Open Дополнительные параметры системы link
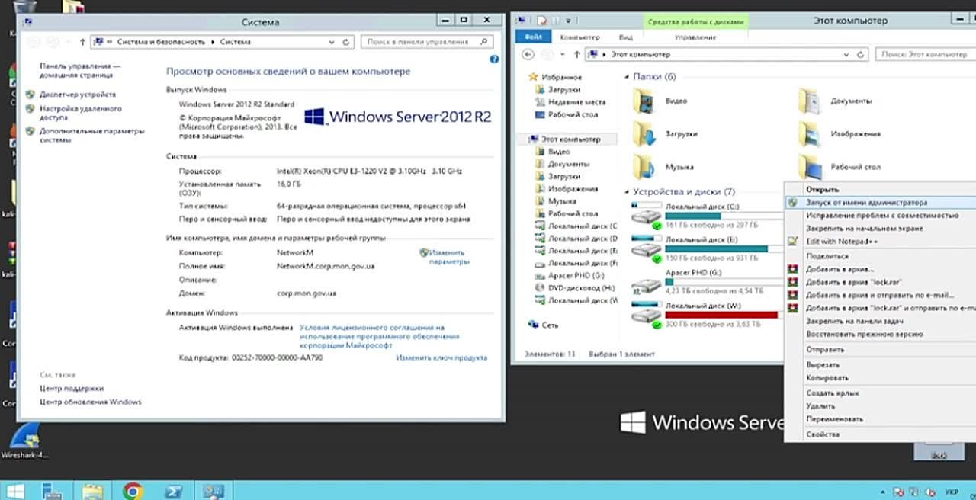Screen dimensions: 976x500 coord(91,135)
